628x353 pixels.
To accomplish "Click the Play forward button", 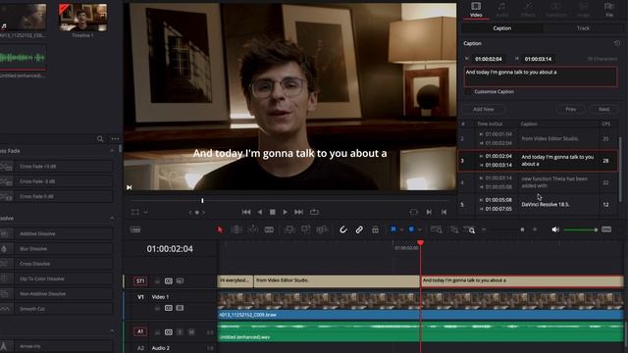I will (x=286, y=212).
